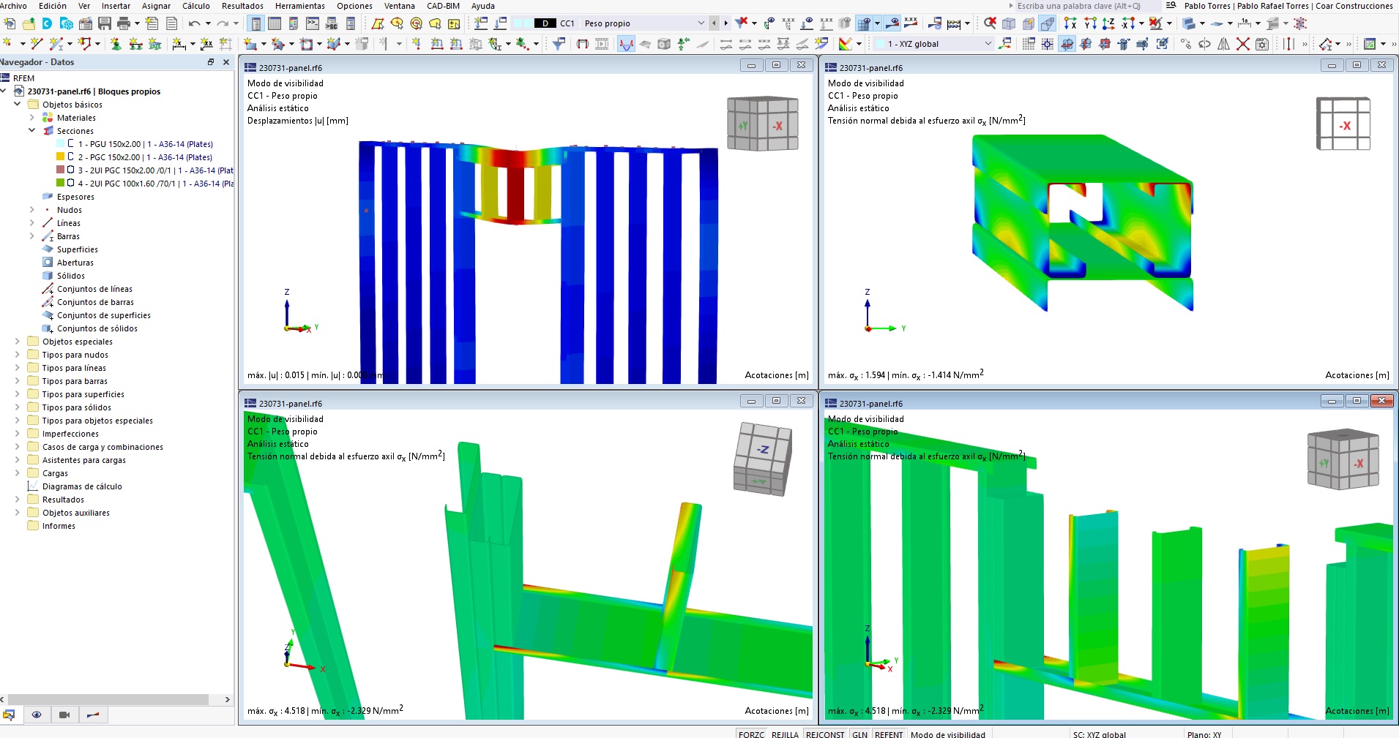Screen dimensions: 1399x738
Task: Open the Cálculo menu
Action: 196,6
